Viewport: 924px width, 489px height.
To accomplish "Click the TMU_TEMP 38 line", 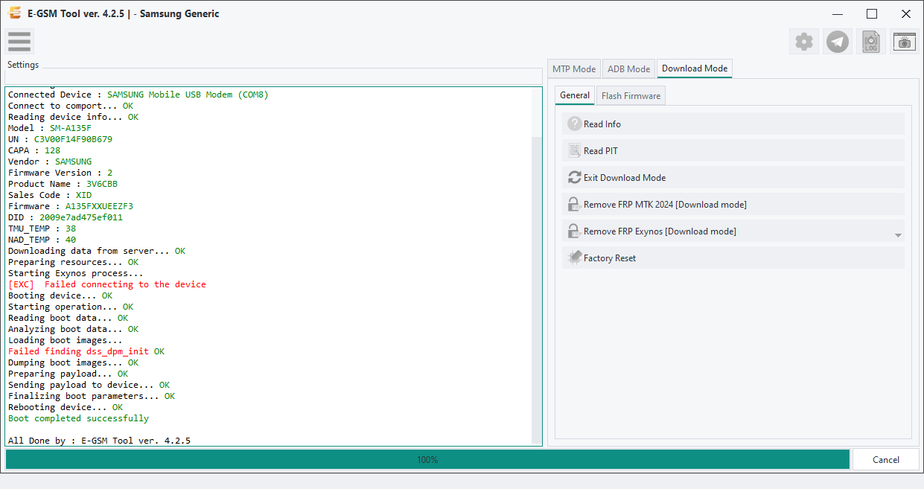I will (x=42, y=228).
